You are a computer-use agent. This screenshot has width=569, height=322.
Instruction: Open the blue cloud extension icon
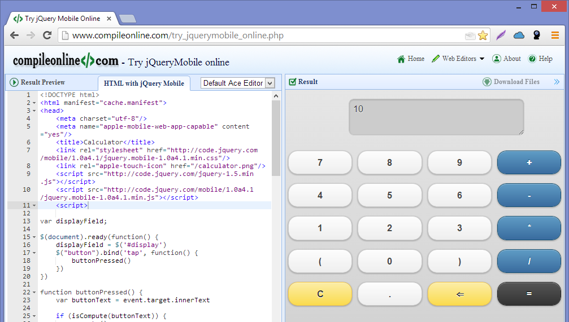coord(519,35)
